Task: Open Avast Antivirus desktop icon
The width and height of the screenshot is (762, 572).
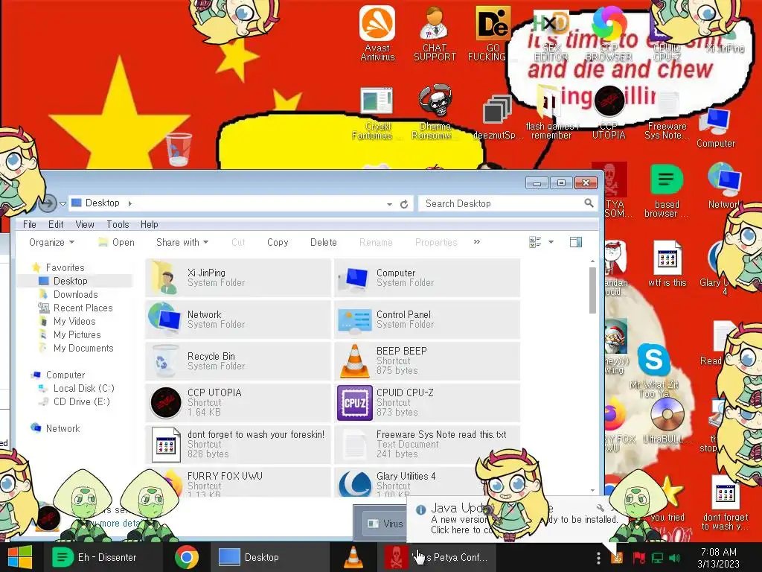Action: point(377,33)
